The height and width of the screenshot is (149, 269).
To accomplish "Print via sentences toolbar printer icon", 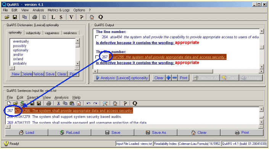I will point(49,103).
